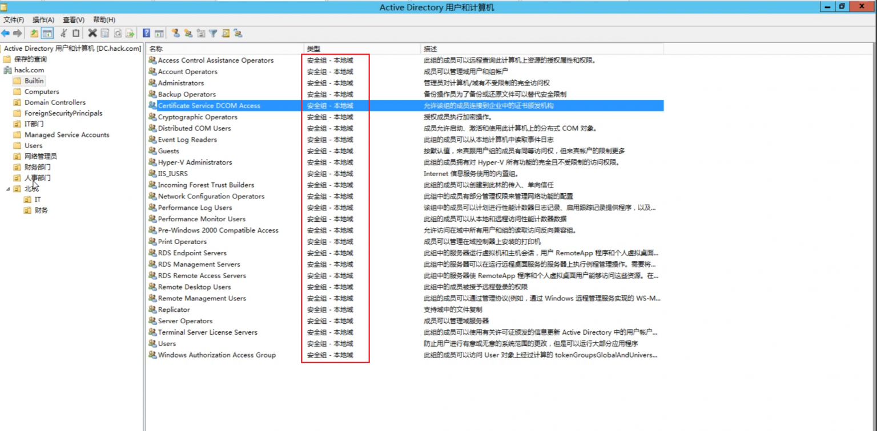Click the Cut scissors icon
This screenshot has height=431, width=877.
[63, 33]
